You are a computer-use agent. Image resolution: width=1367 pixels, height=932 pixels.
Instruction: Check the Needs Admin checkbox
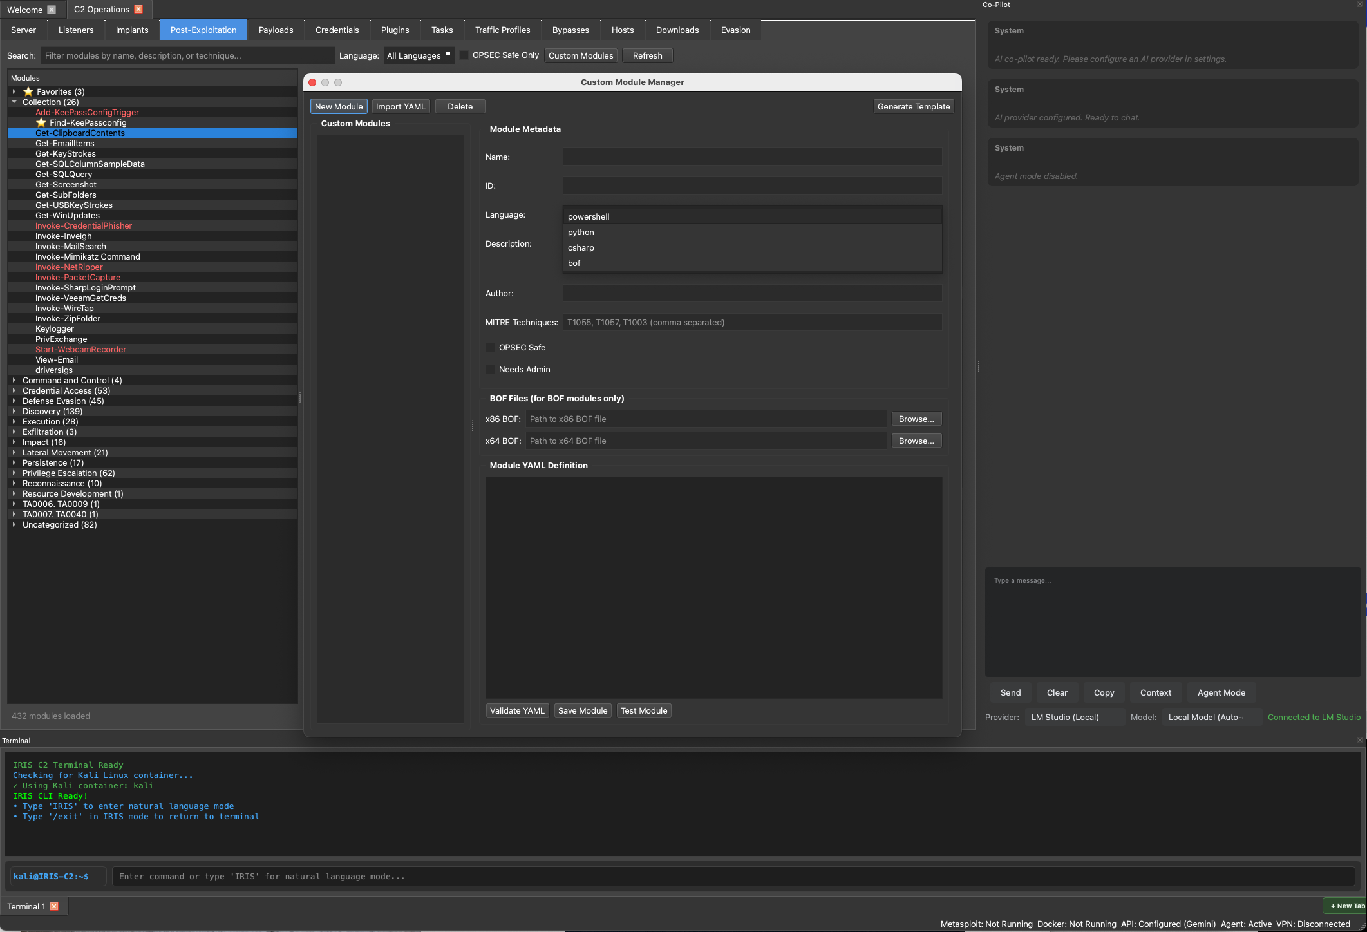(x=491, y=369)
